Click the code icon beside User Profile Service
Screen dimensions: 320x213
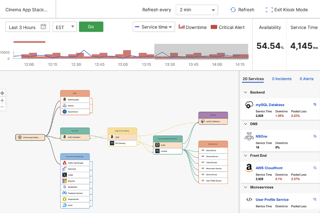click(x=249, y=199)
